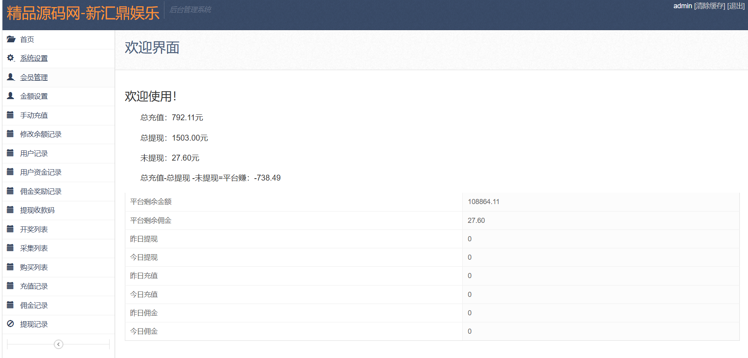Log out using the 退出 link
This screenshot has width=748, height=358.
(736, 6)
